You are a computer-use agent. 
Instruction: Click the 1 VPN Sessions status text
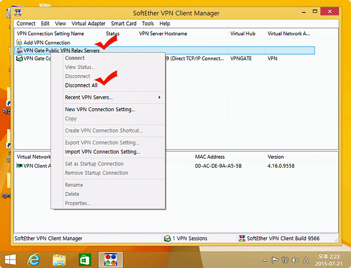pyautogui.click(x=190, y=239)
